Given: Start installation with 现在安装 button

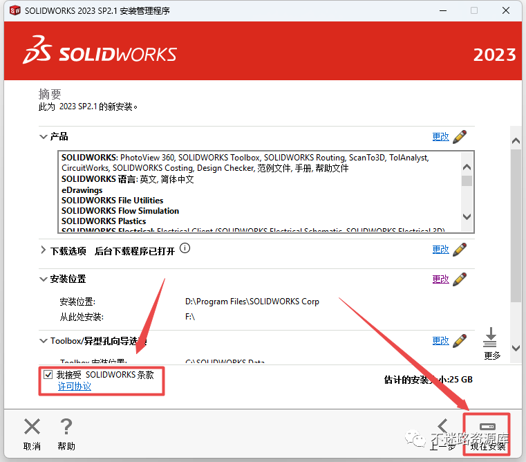Looking at the screenshot, I should (x=487, y=434).
